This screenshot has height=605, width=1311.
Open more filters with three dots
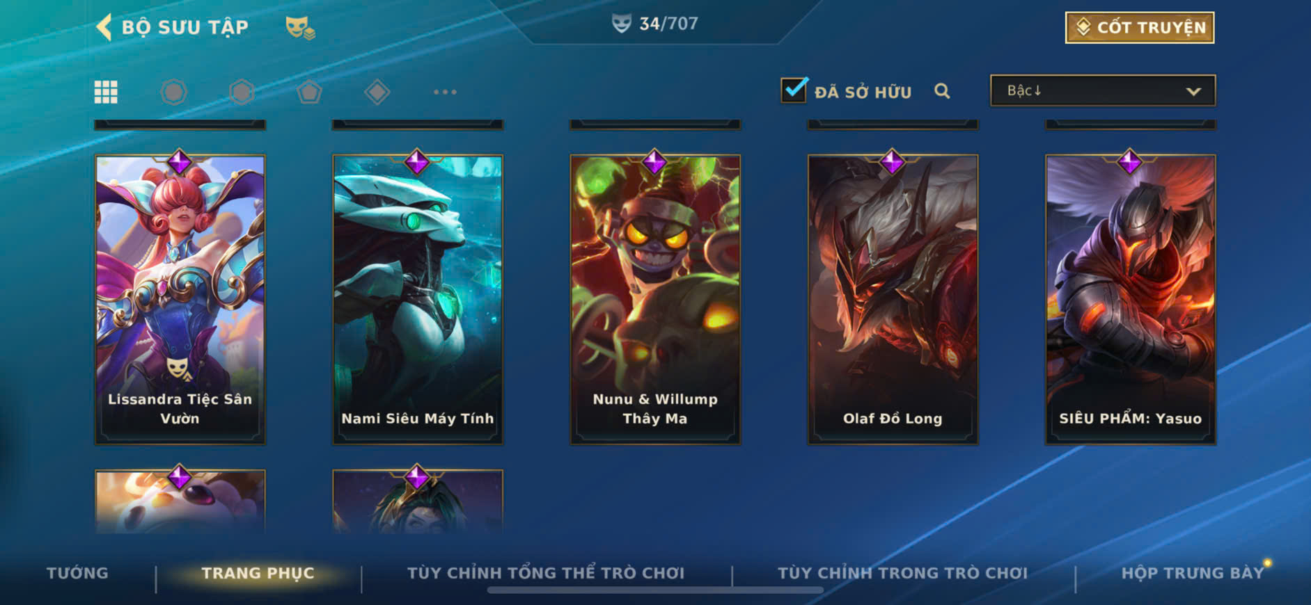click(445, 92)
